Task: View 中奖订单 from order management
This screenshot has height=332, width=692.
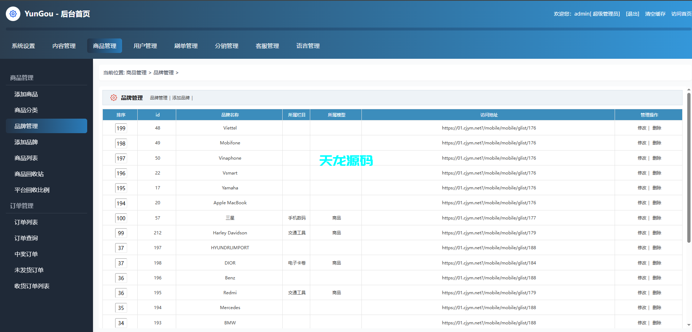Action: pos(26,254)
